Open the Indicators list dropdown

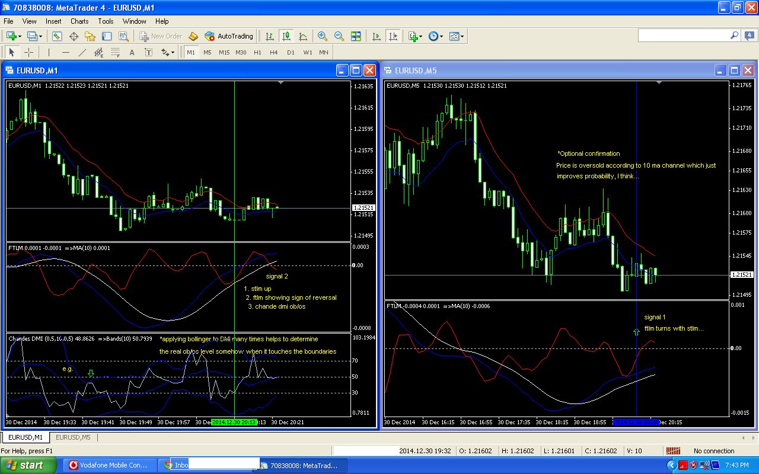[415, 36]
